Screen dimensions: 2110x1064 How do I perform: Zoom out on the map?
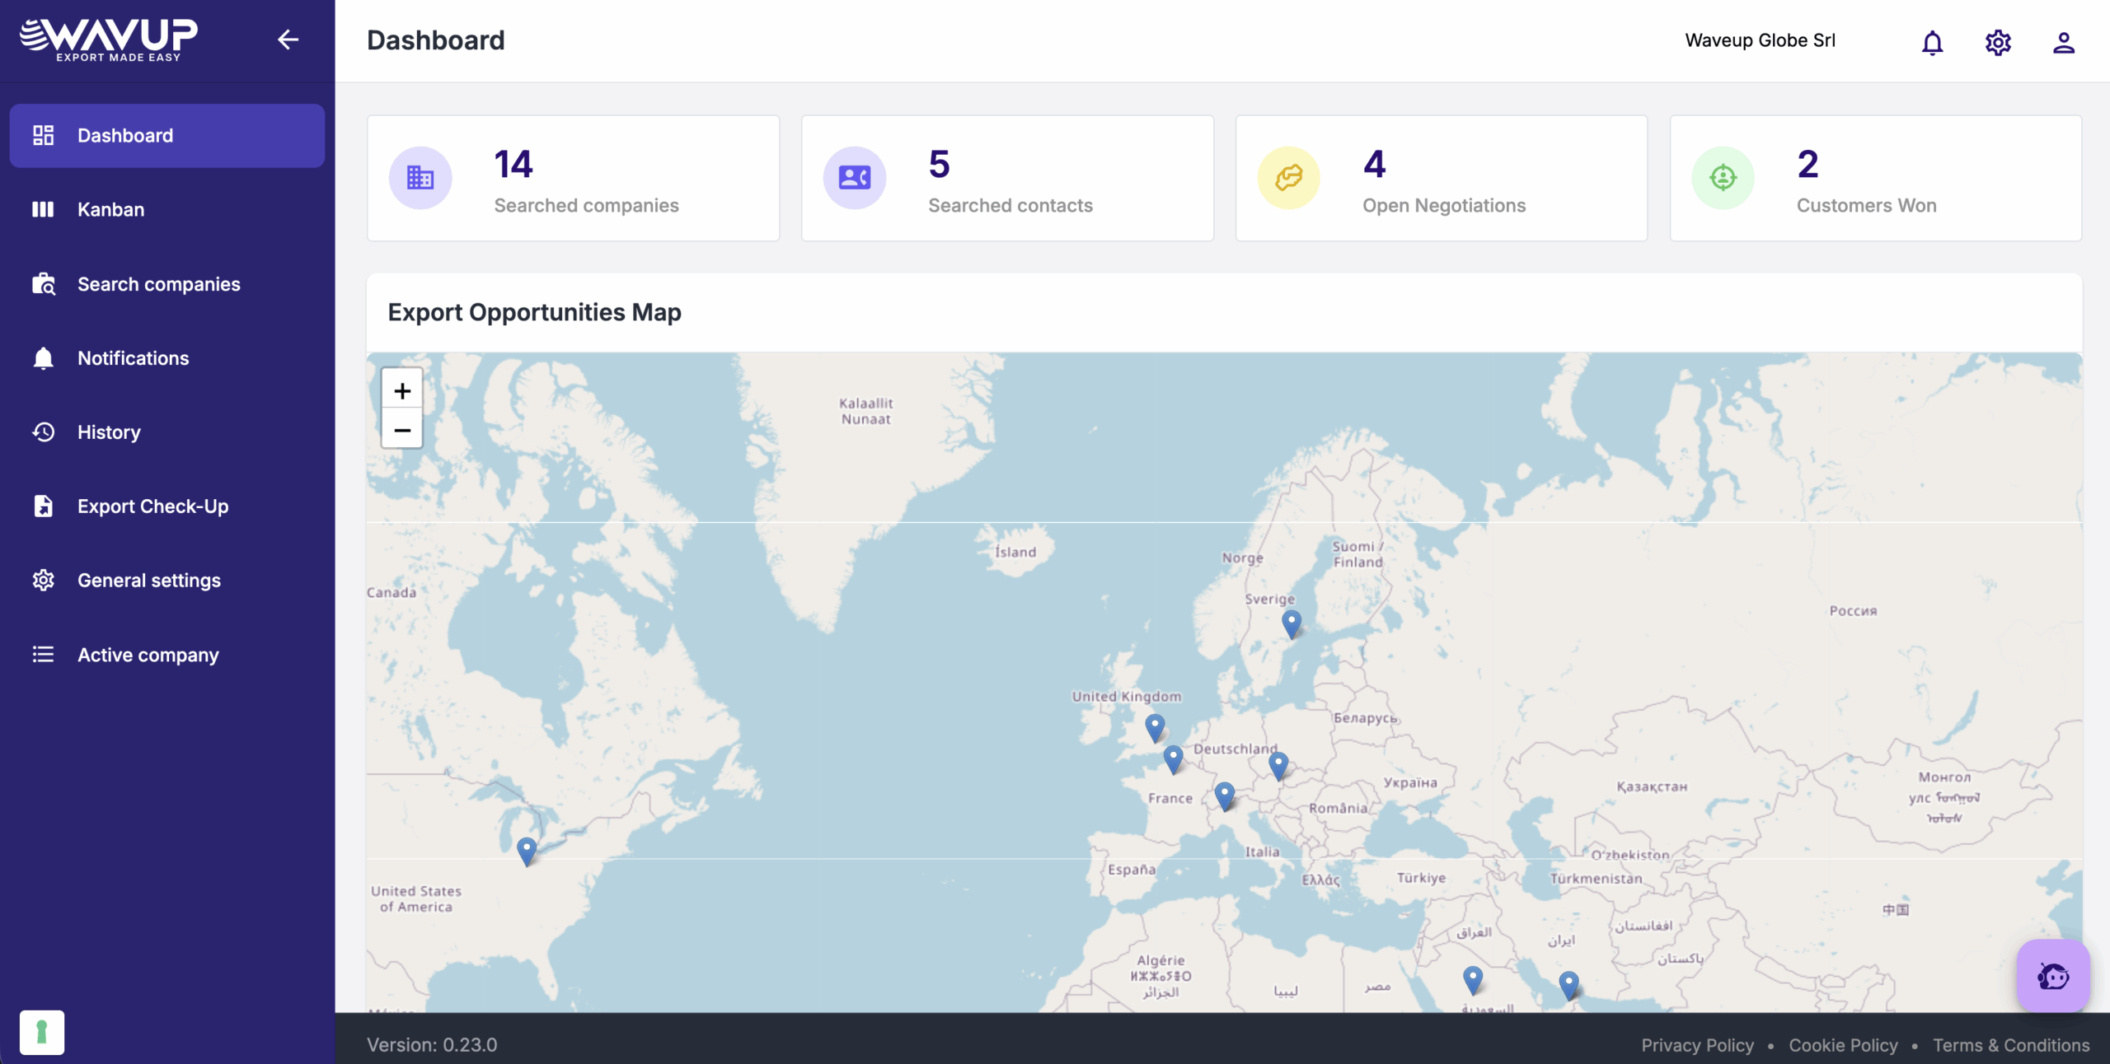pyautogui.click(x=402, y=430)
